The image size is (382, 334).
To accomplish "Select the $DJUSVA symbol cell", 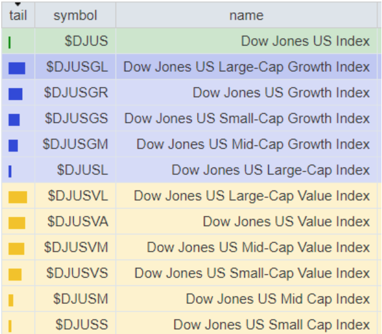I will point(77,222).
